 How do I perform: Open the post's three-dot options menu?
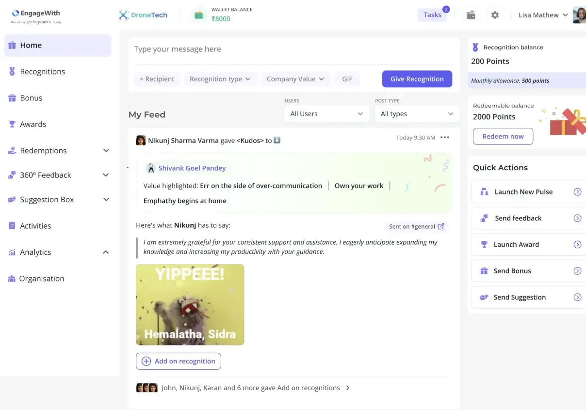[x=445, y=138]
